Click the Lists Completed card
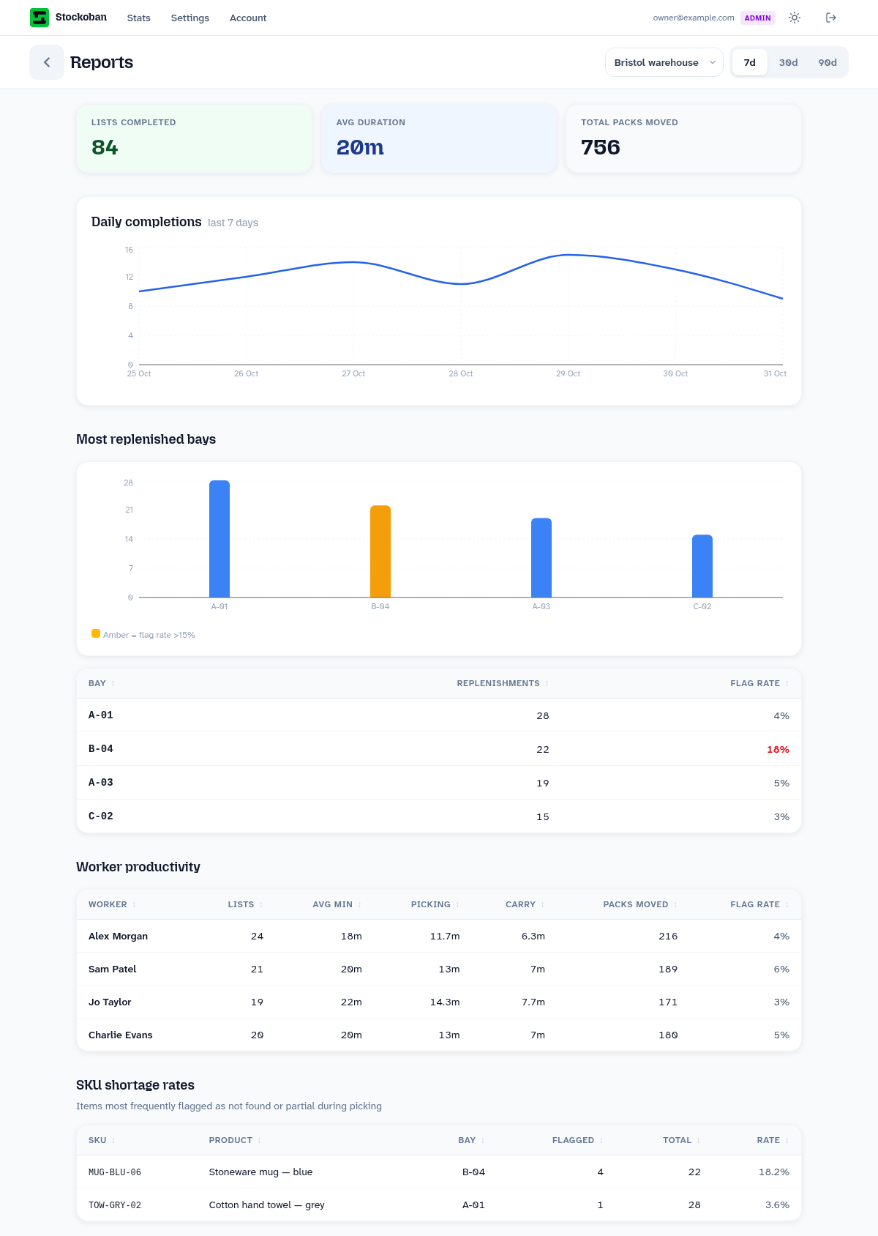The height and width of the screenshot is (1236, 878). (x=195, y=138)
